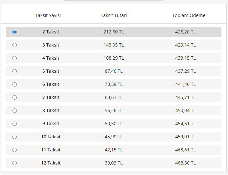Select the 12 Taksit radio button
Image resolution: width=228 pixels, height=175 pixels.
click(x=14, y=163)
